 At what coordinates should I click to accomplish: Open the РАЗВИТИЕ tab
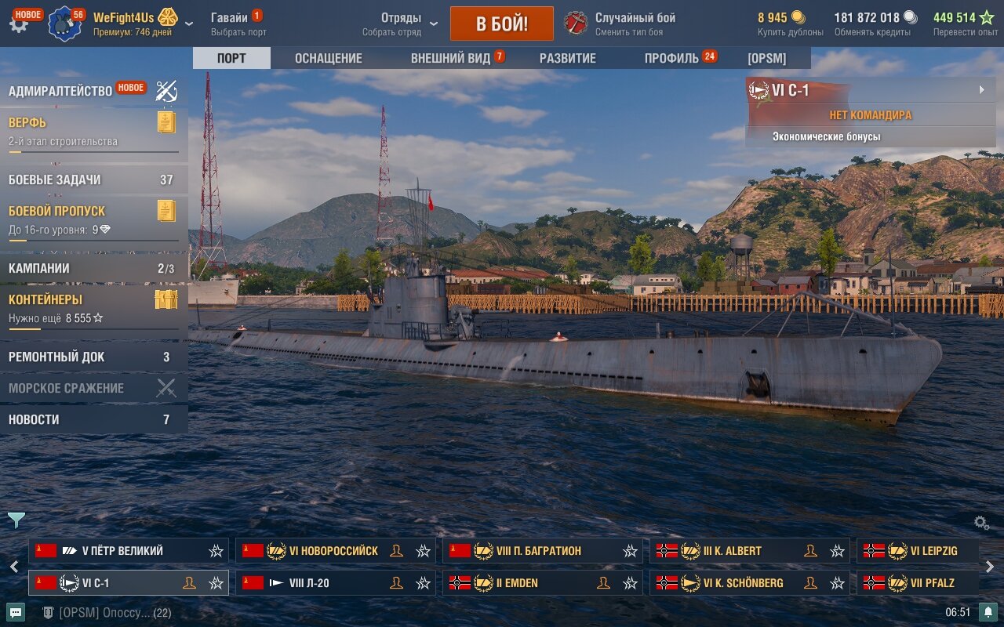click(568, 58)
